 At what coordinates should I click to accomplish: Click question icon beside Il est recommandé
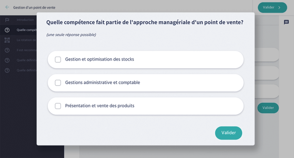[7, 50]
